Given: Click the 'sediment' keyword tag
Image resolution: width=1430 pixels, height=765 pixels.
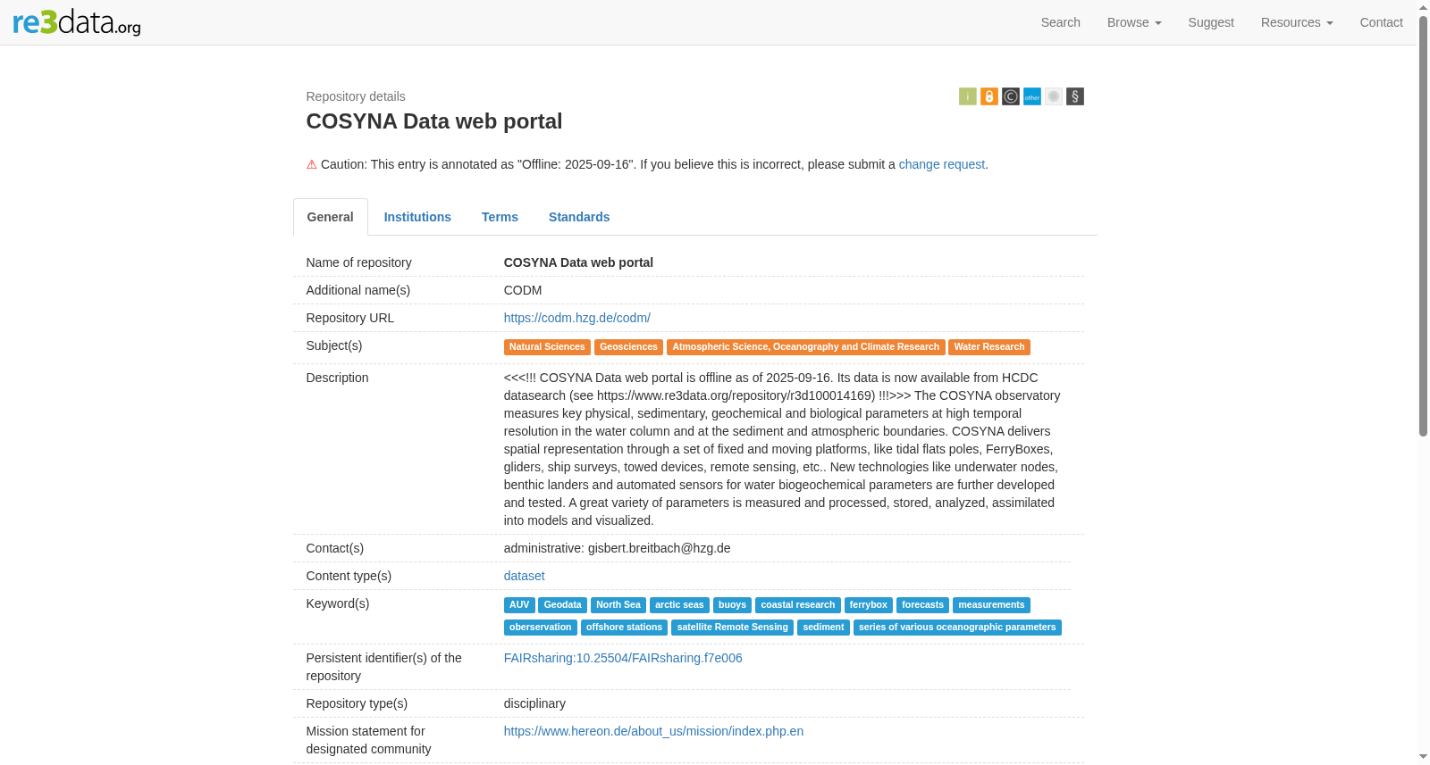Looking at the screenshot, I should coord(823,628).
